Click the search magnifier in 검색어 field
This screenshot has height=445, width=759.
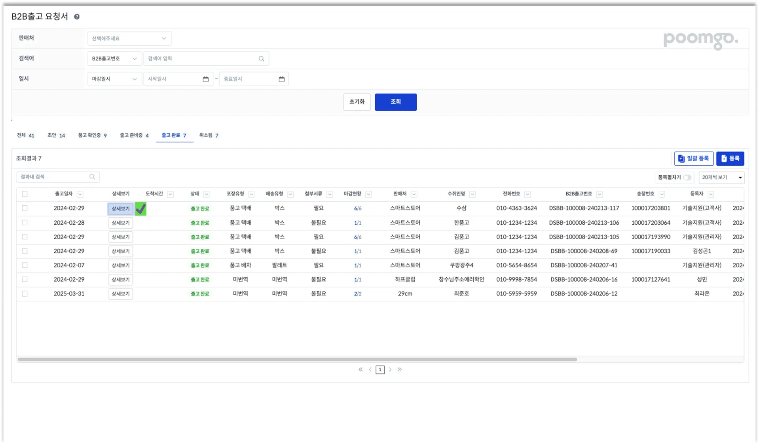[262, 59]
